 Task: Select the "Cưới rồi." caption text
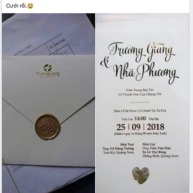pyautogui.click(x=16, y=6)
